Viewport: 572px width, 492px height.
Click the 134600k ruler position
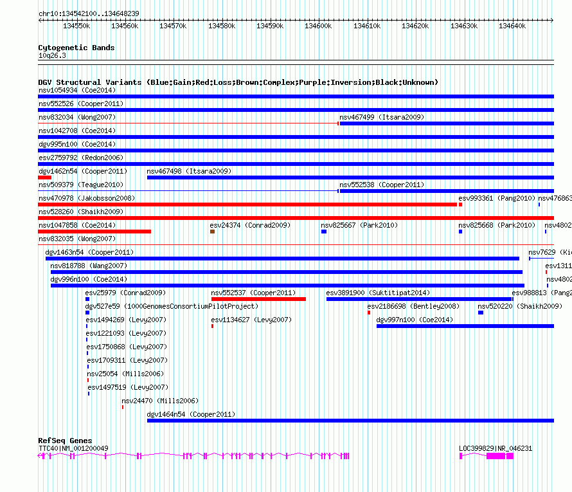click(x=318, y=26)
